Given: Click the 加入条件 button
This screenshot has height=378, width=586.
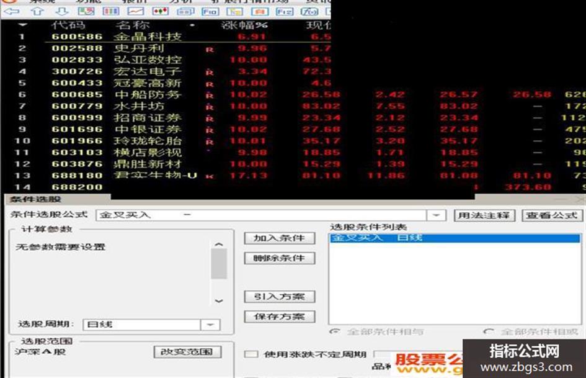Looking at the screenshot, I should pos(280,238).
